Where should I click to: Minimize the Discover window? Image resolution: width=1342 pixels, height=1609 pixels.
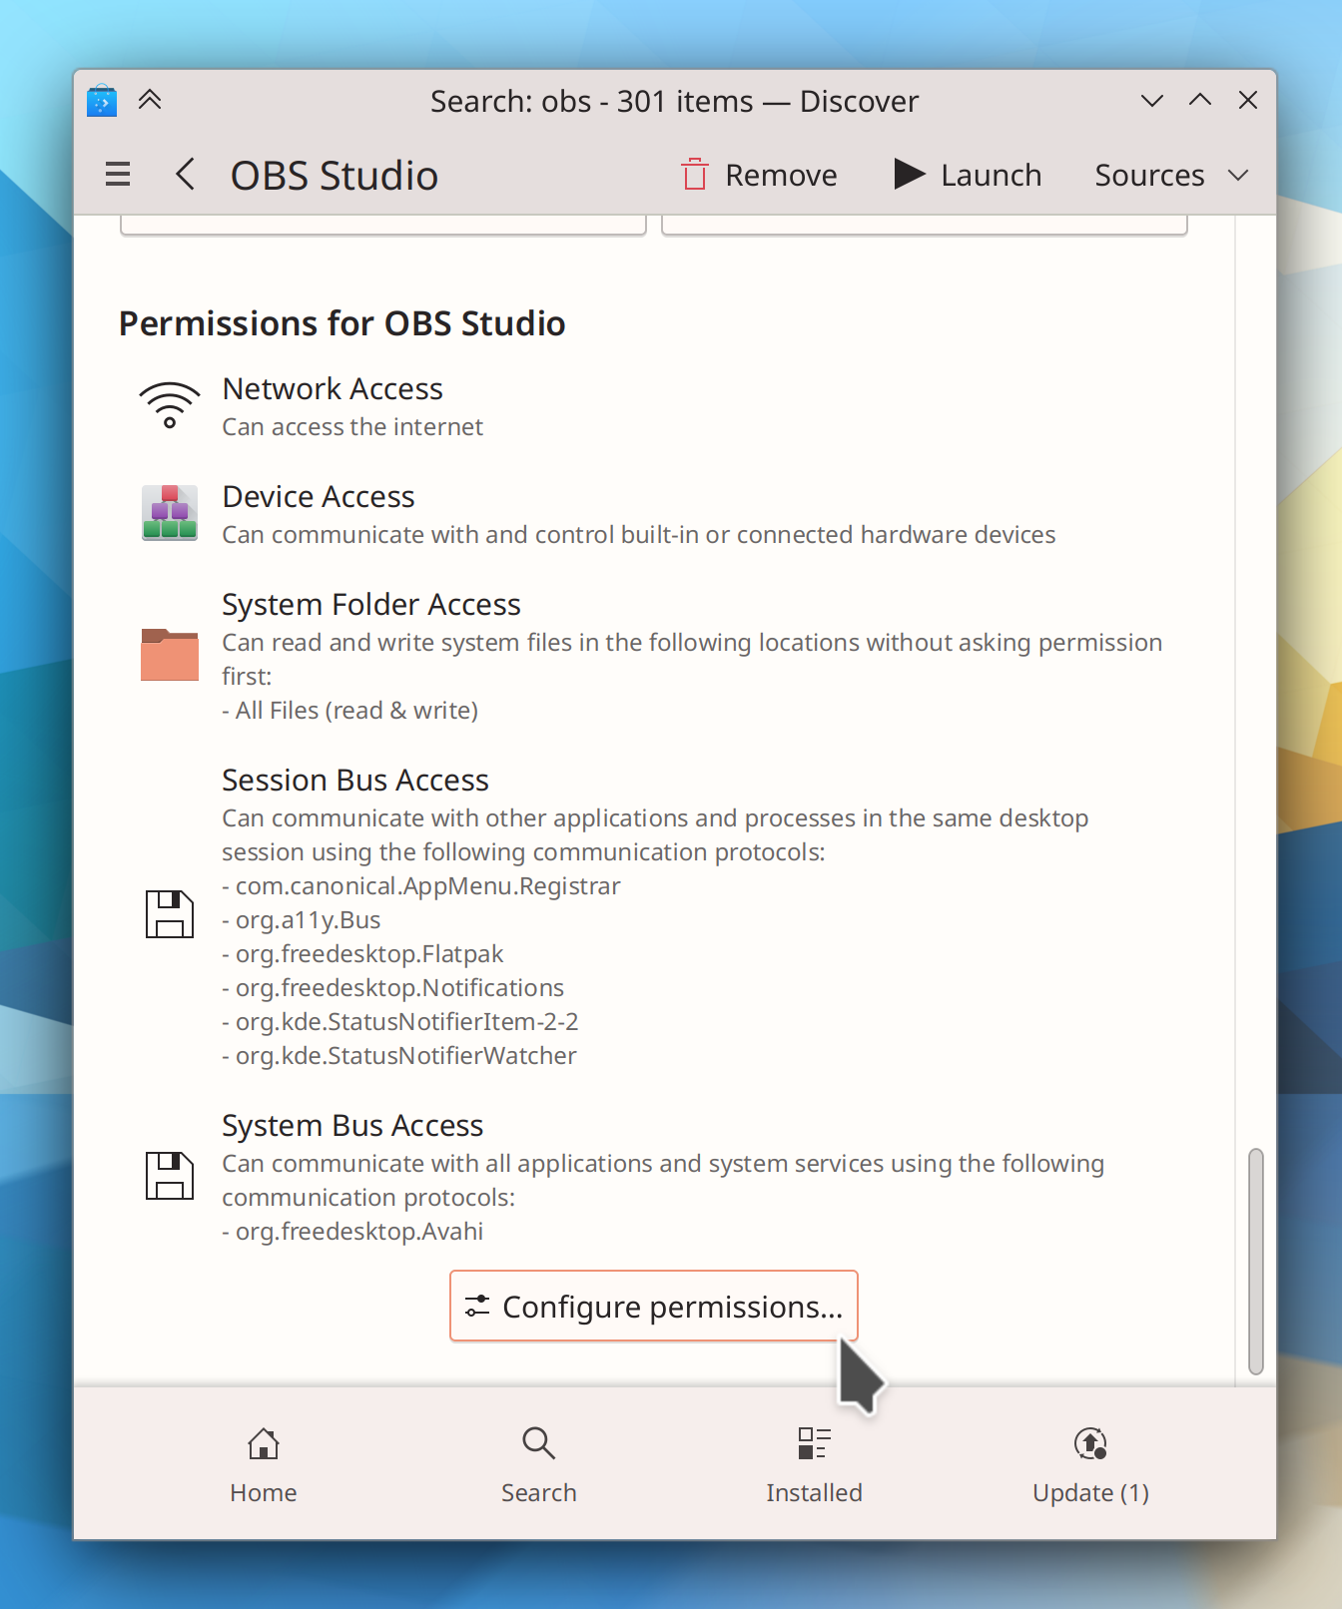click(1152, 100)
